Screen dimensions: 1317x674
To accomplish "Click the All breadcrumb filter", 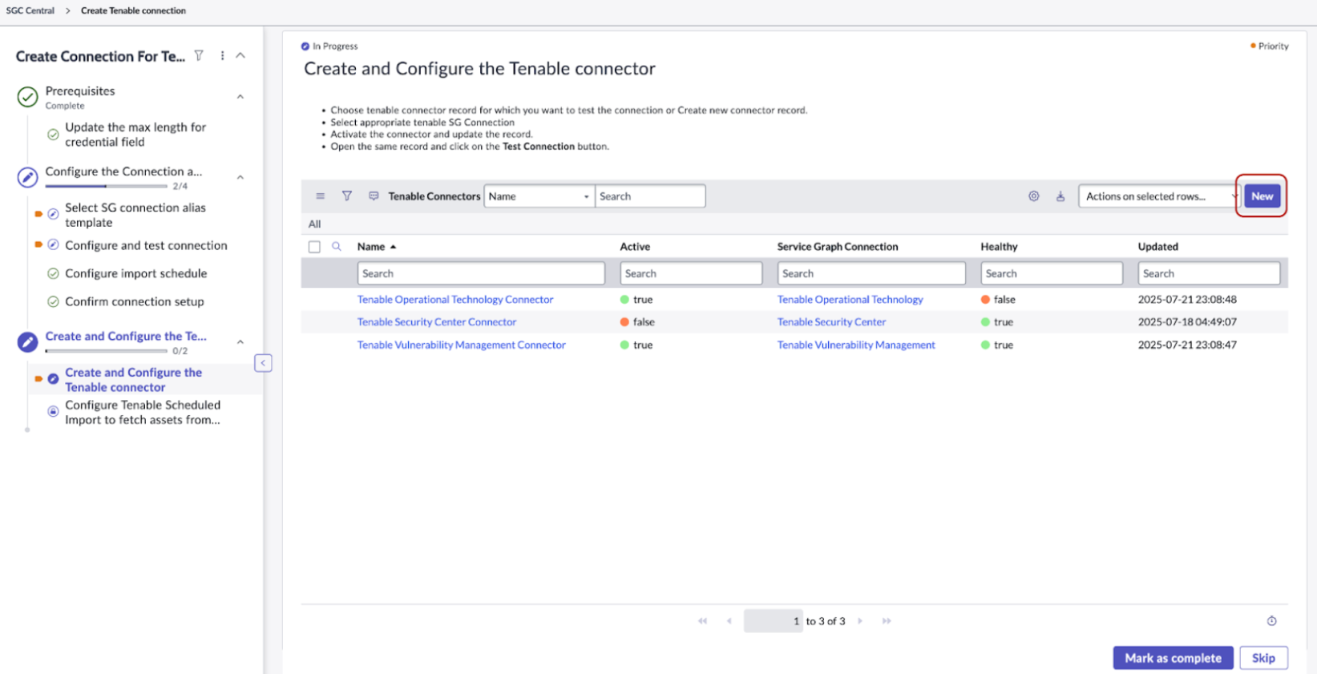I will (x=314, y=224).
